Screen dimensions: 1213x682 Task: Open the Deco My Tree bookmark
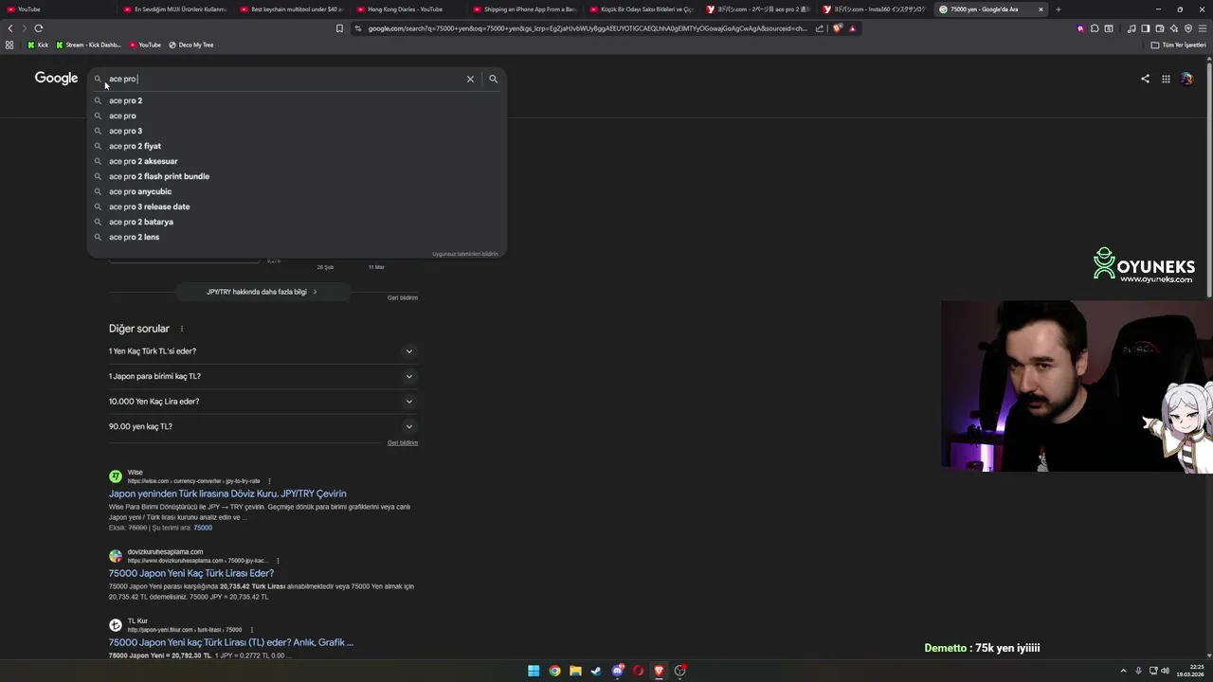click(190, 45)
